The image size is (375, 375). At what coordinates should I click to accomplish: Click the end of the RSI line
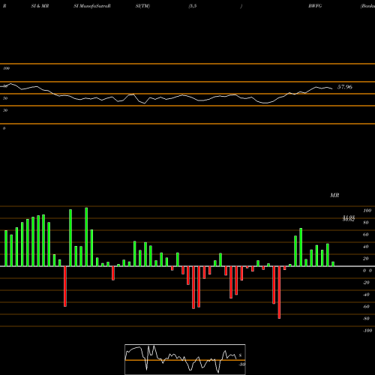[x=332, y=88]
